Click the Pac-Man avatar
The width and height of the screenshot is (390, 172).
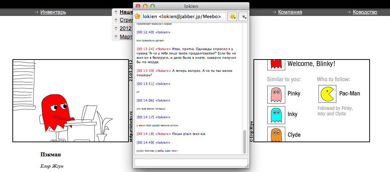327,94
